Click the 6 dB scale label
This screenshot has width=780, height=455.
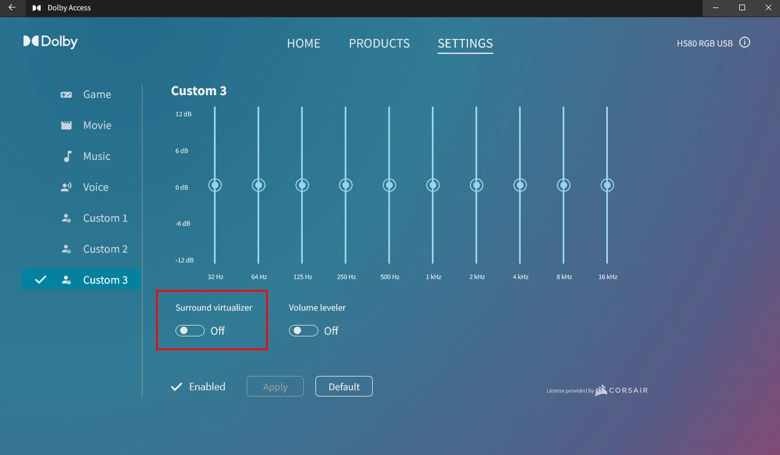(x=182, y=151)
